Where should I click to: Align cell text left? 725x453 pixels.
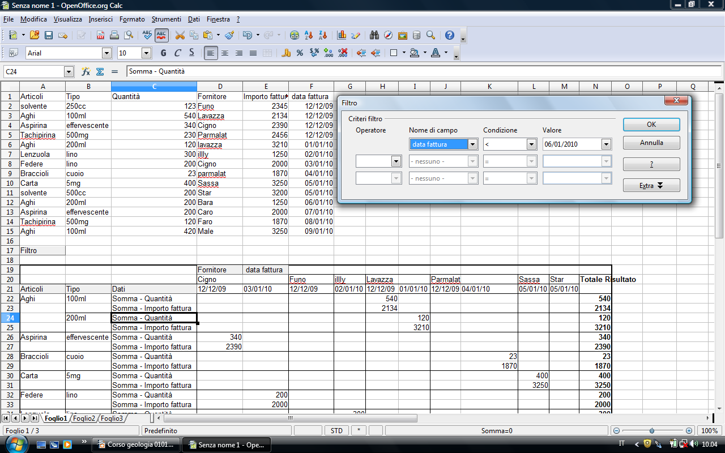pos(211,53)
